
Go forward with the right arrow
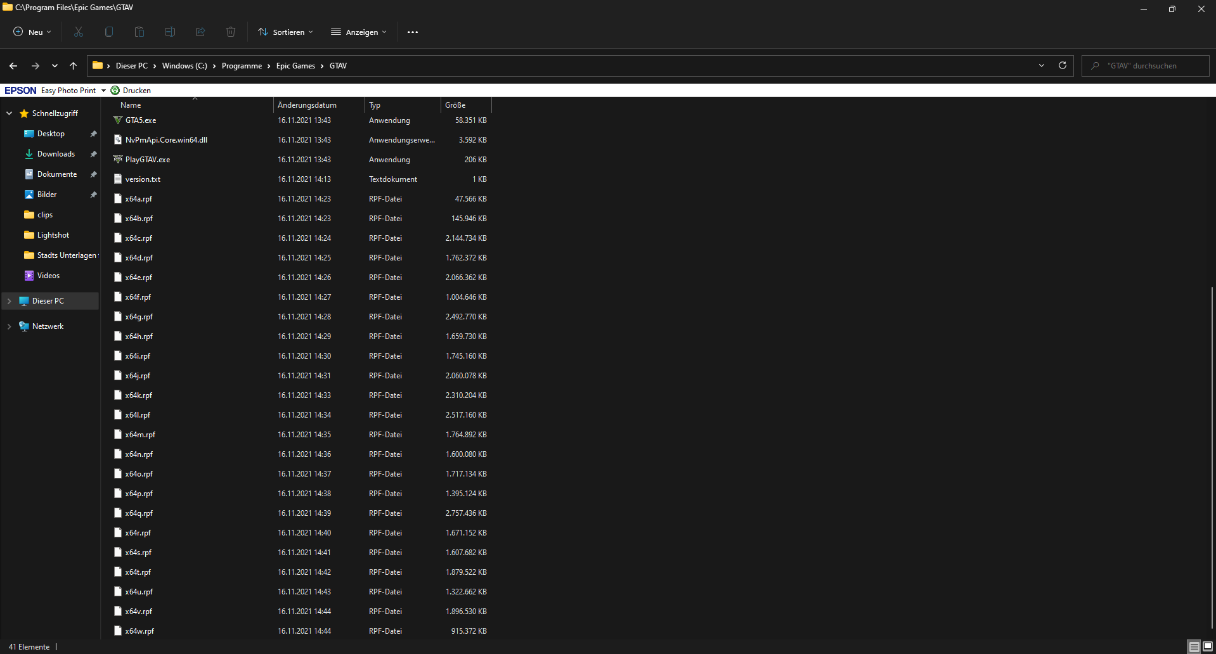coord(36,66)
